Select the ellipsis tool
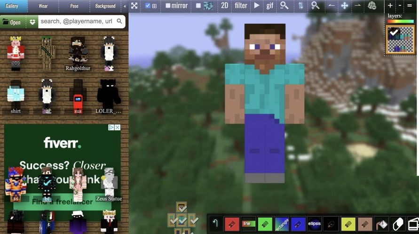 point(315,224)
